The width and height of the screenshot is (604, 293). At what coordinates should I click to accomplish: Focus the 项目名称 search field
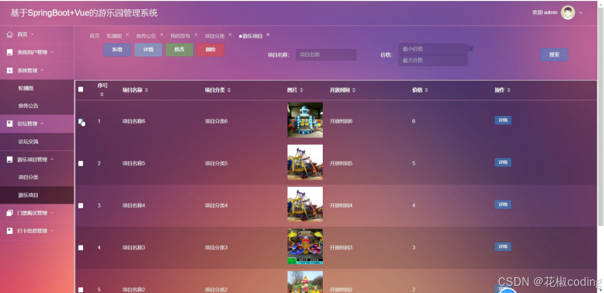click(x=326, y=55)
